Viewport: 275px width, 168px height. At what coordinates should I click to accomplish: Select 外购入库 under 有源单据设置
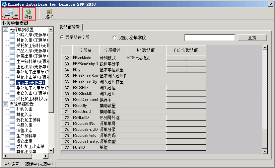(x=24, y=109)
